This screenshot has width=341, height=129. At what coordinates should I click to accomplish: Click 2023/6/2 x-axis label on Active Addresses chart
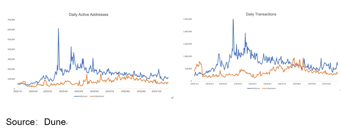tap(95, 91)
